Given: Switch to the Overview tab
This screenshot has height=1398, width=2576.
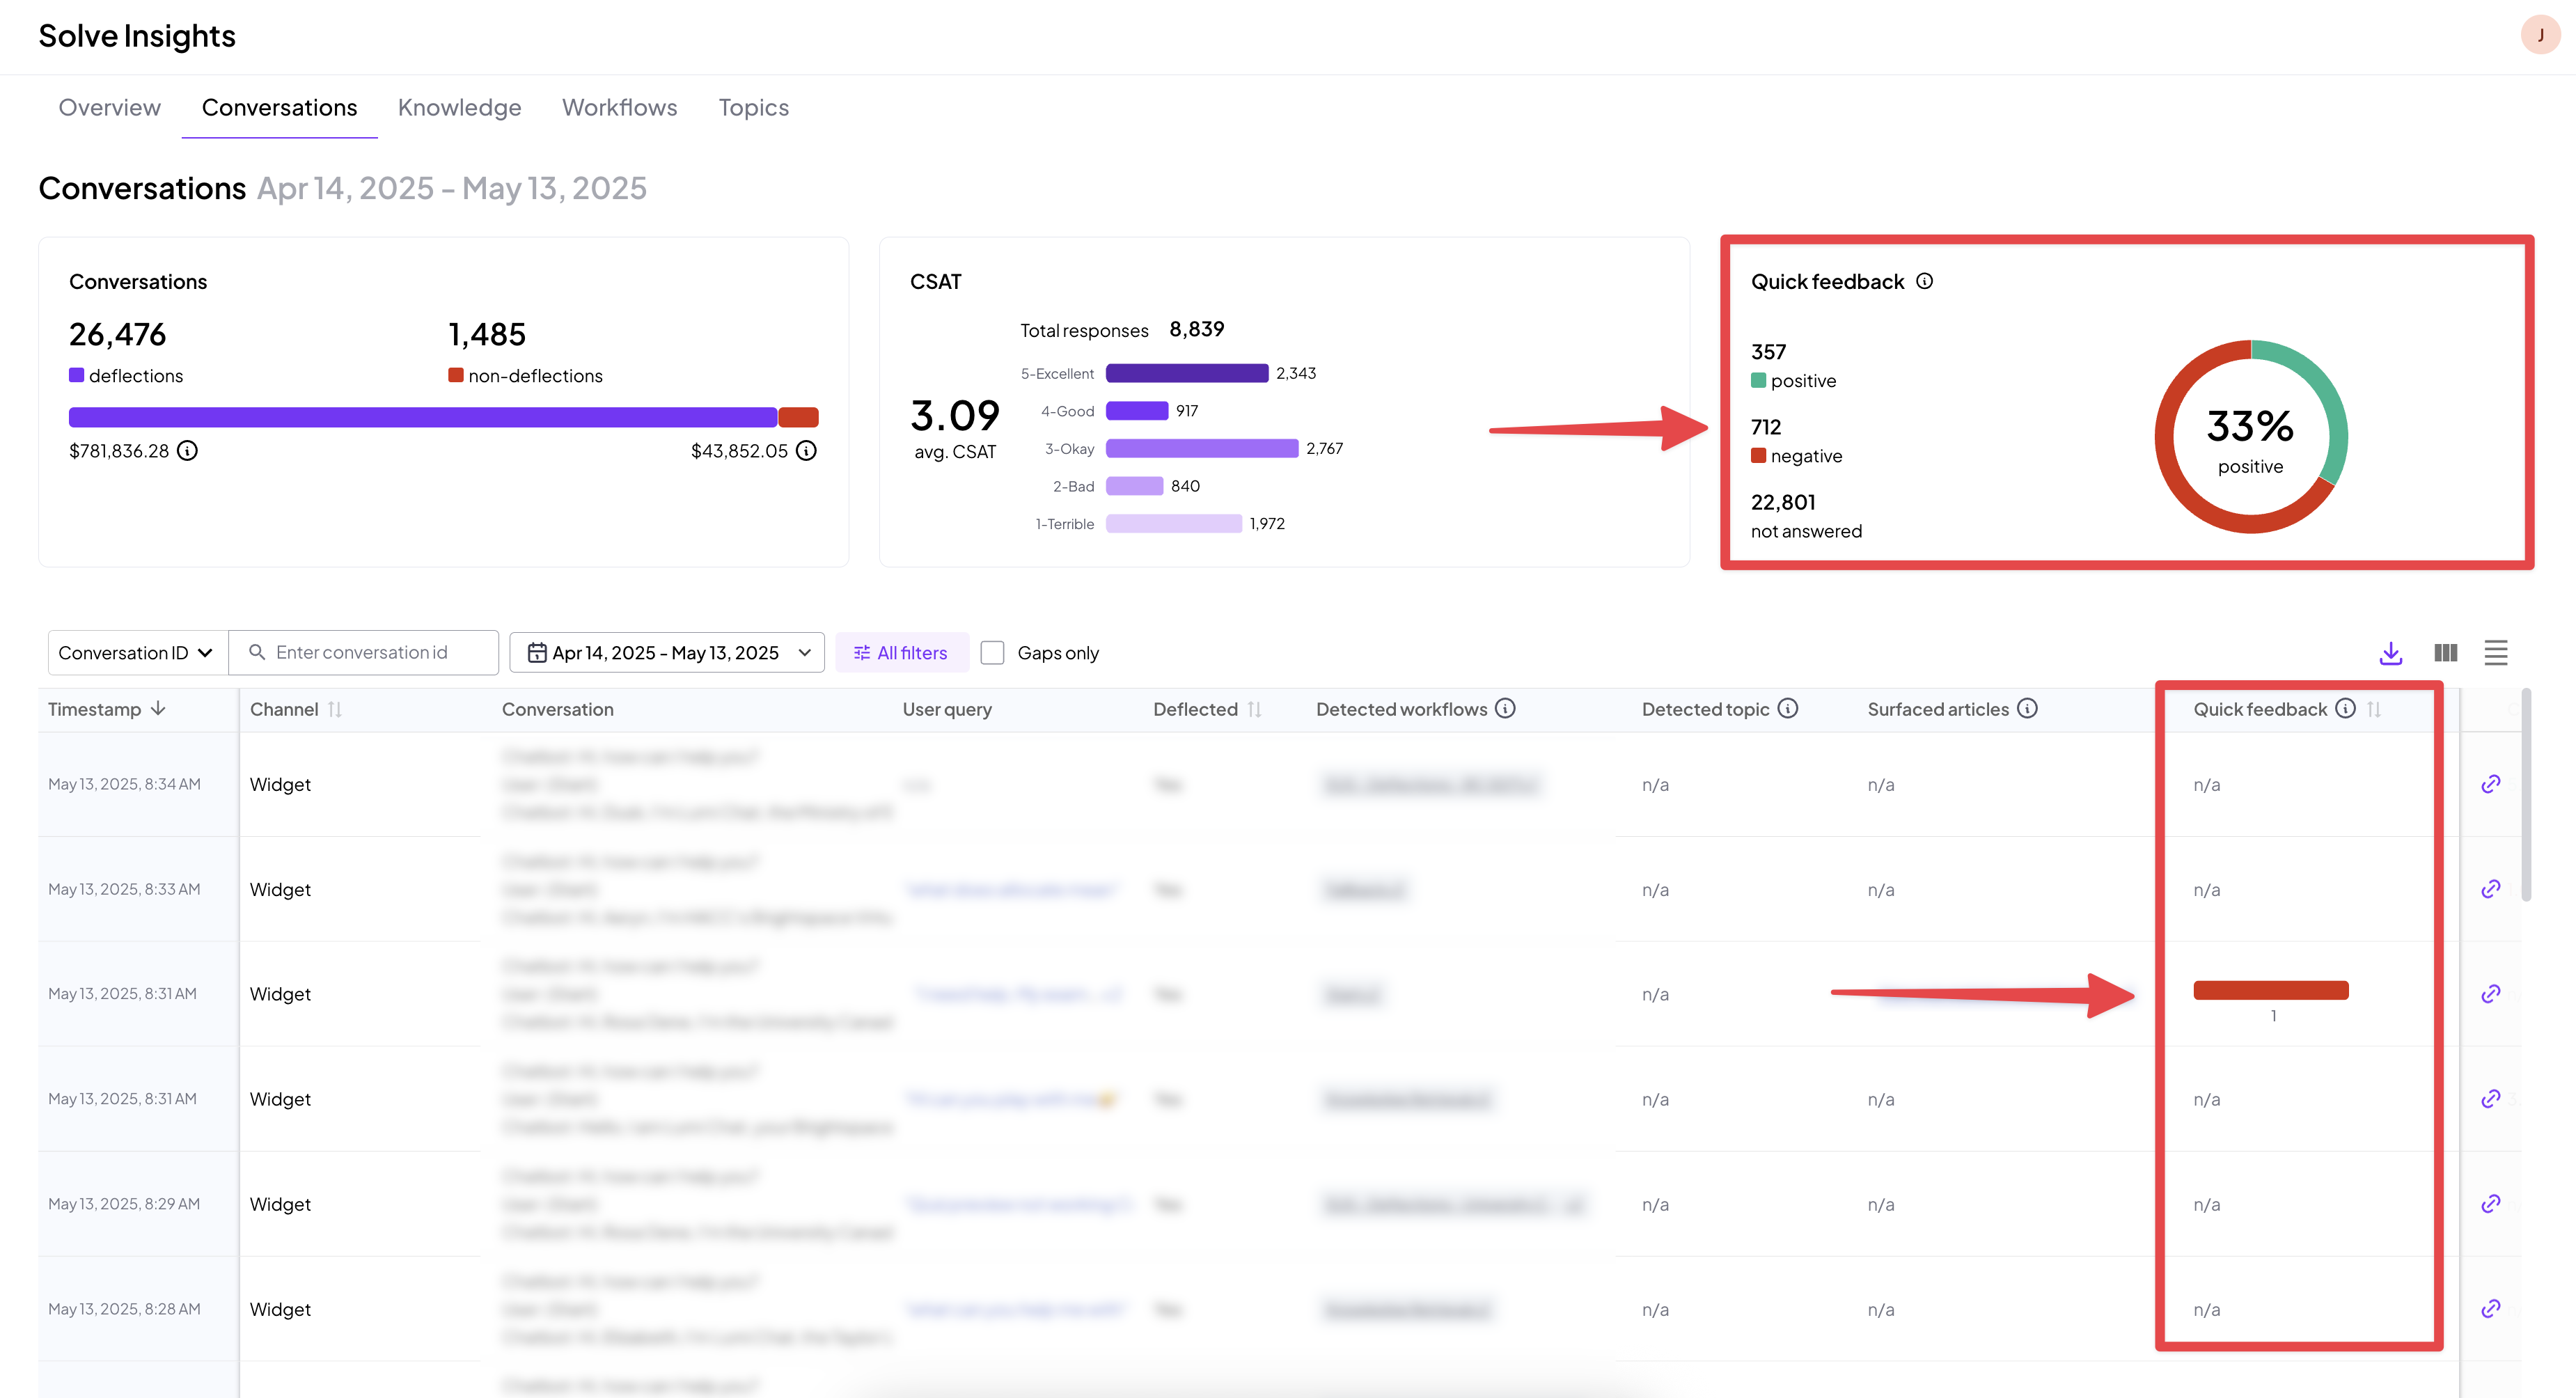Looking at the screenshot, I should coord(109,108).
